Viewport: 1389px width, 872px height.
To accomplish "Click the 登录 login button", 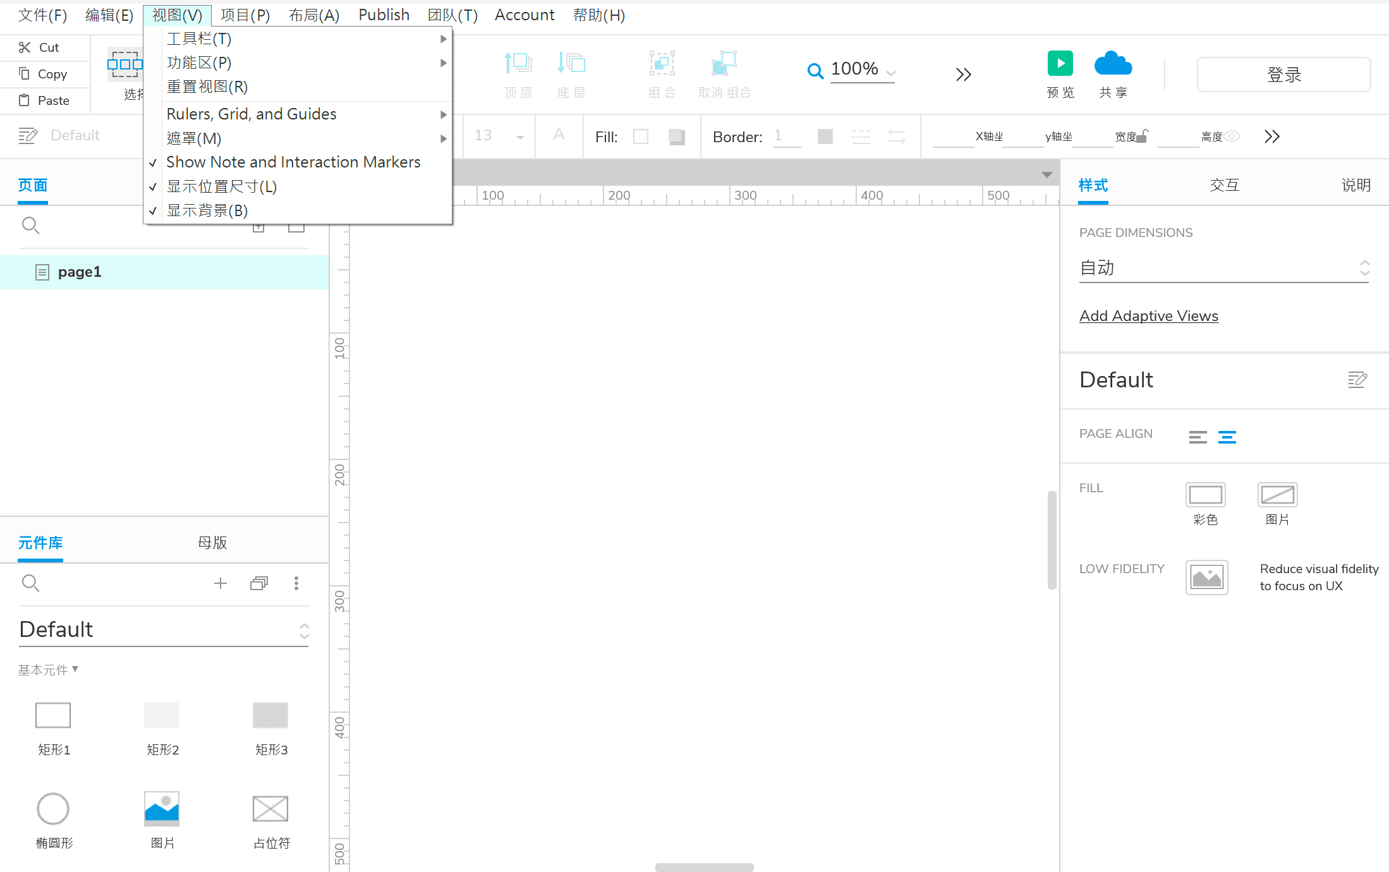I will (x=1283, y=75).
